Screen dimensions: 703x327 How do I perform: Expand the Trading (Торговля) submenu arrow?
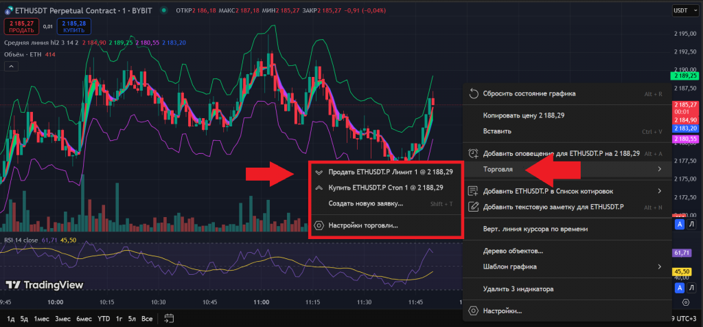(x=659, y=169)
